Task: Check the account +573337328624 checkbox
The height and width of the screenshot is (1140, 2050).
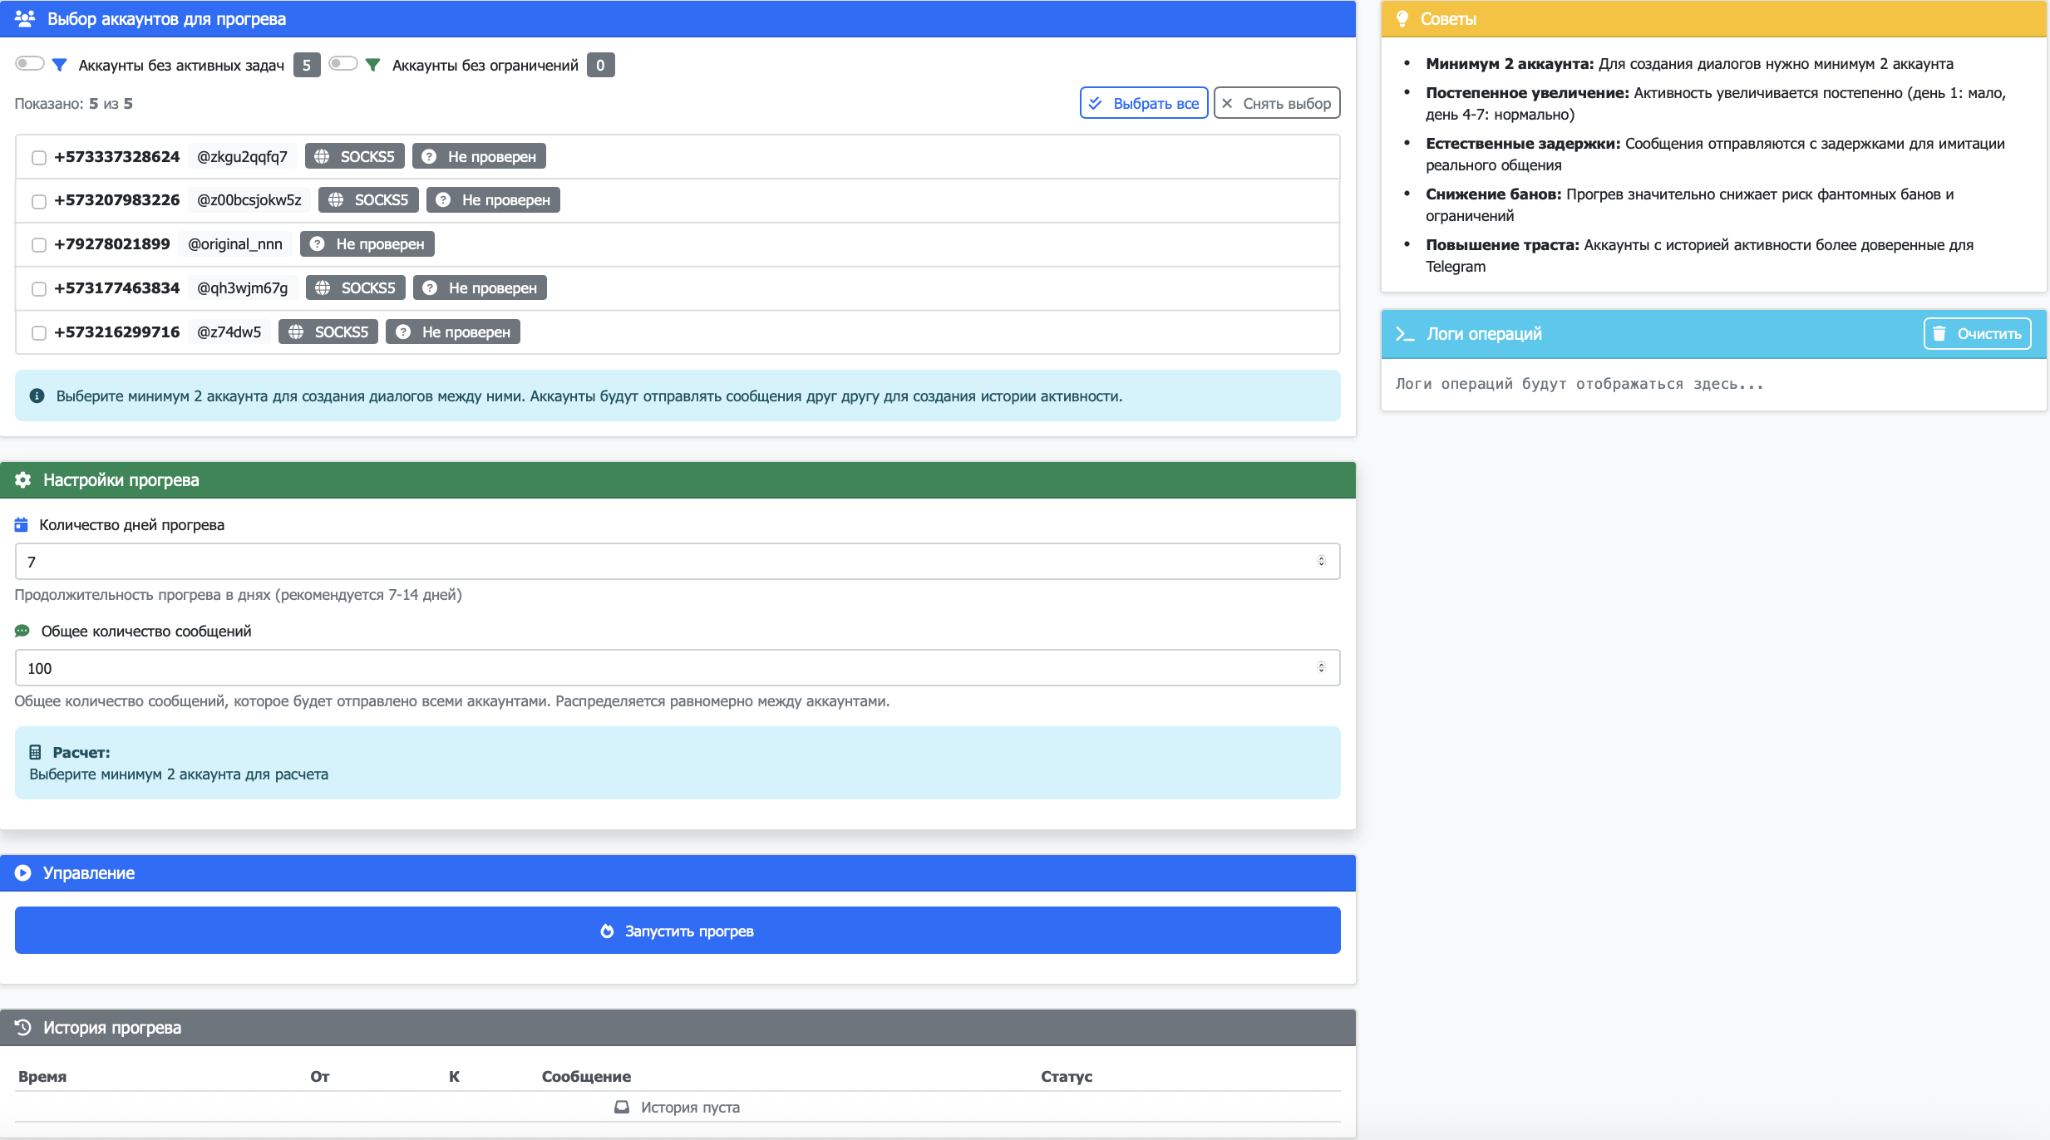Action: [x=39, y=158]
